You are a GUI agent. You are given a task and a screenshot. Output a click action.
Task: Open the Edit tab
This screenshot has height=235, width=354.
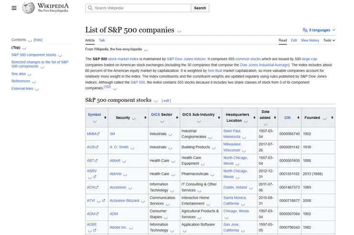[x=294, y=40]
